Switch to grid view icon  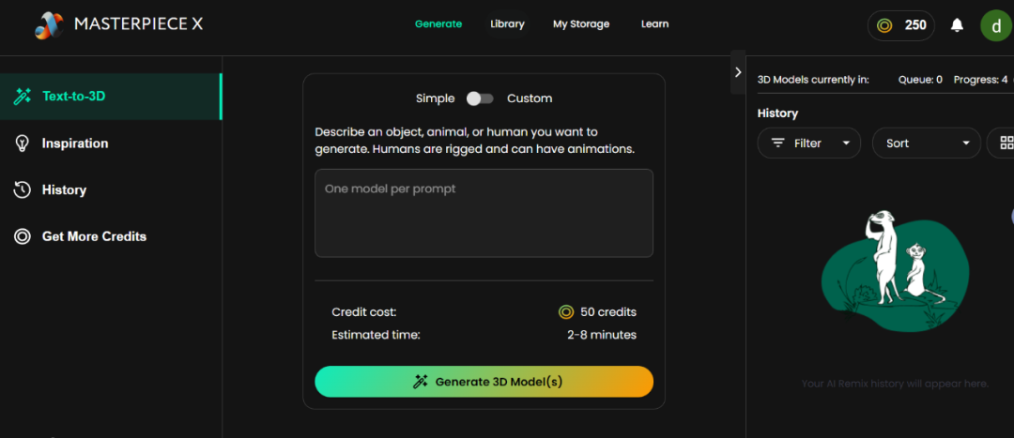click(1006, 143)
